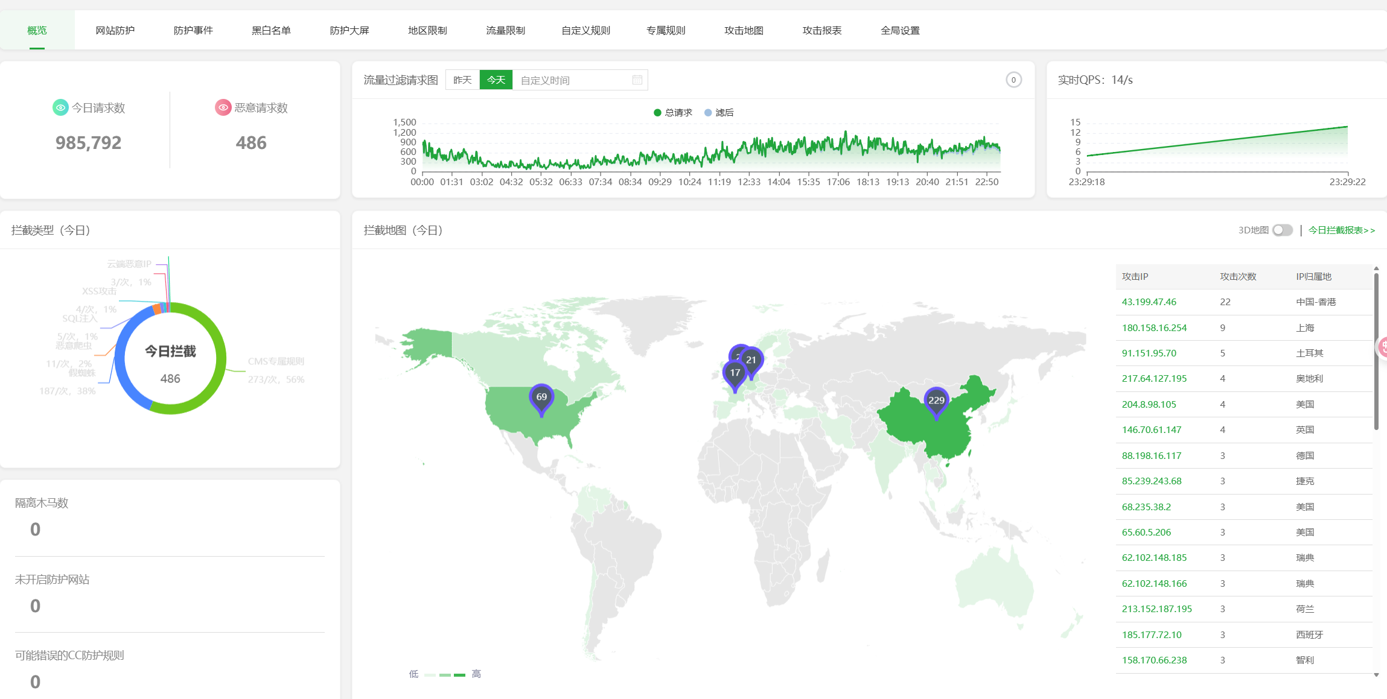Click attack IP 180.158.16.254
Screen dimensions: 1387x699
pos(1154,328)
